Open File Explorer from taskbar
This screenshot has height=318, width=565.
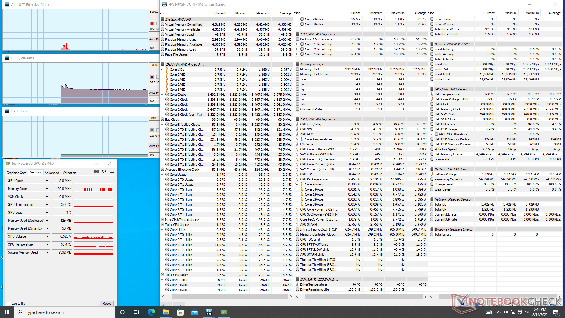click(166, 312)
